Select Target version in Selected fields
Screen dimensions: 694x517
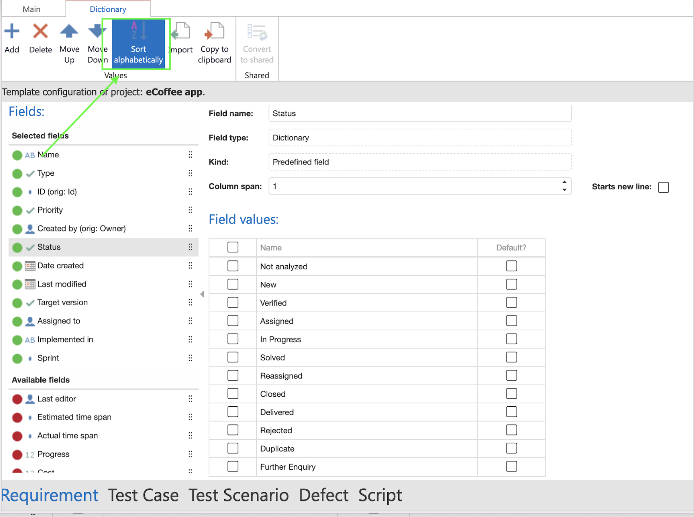point(62,303)
